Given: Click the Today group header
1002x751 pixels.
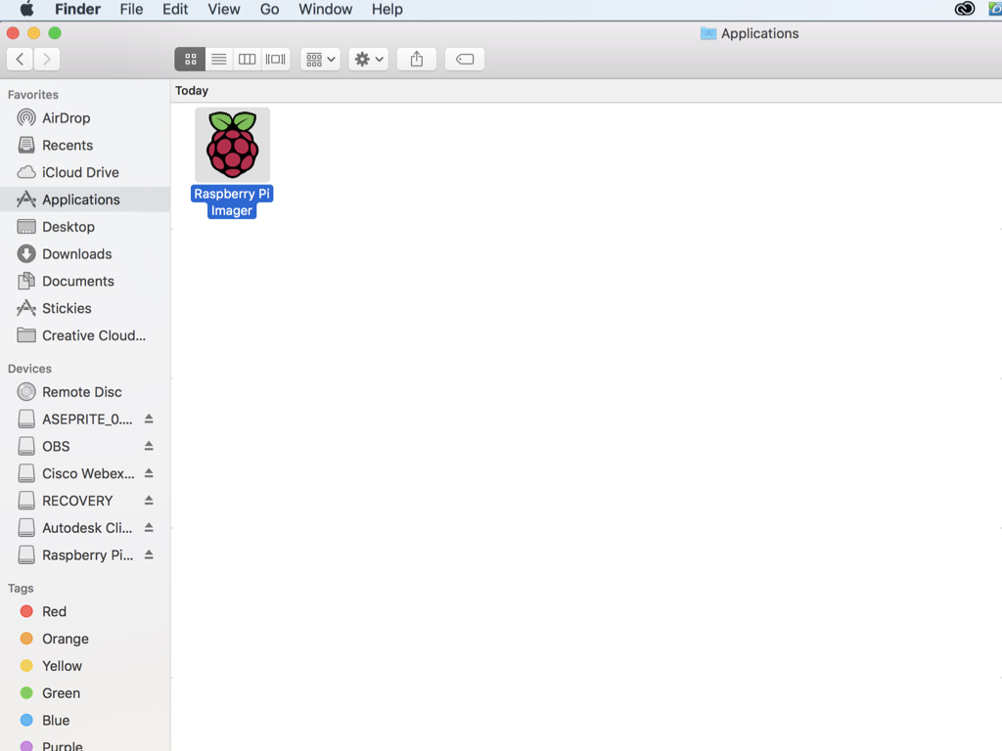Looking at the screenshot, I should [x=192, y=91].
